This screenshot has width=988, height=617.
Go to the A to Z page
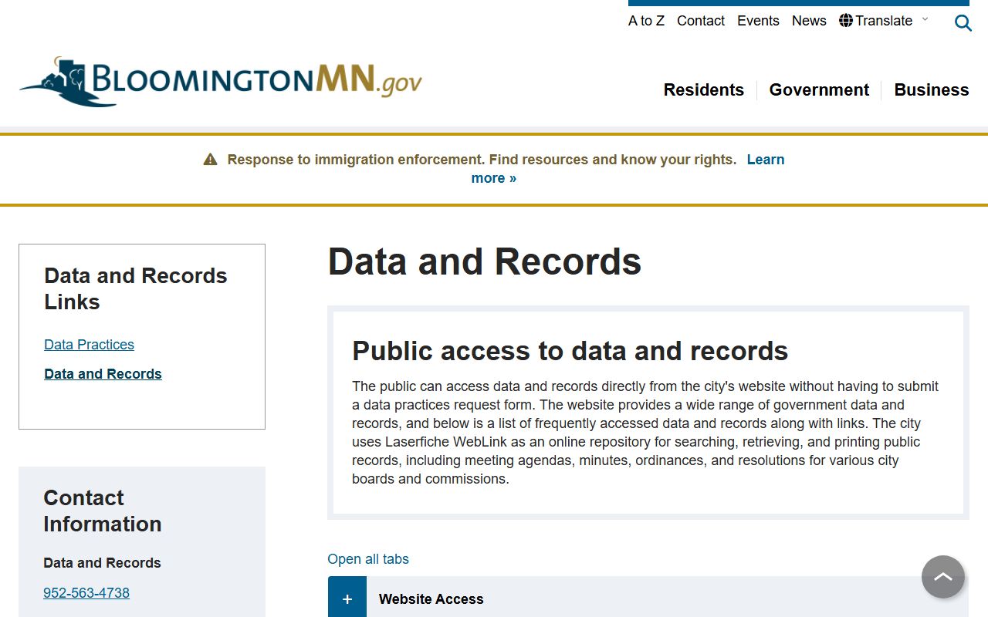646,21
